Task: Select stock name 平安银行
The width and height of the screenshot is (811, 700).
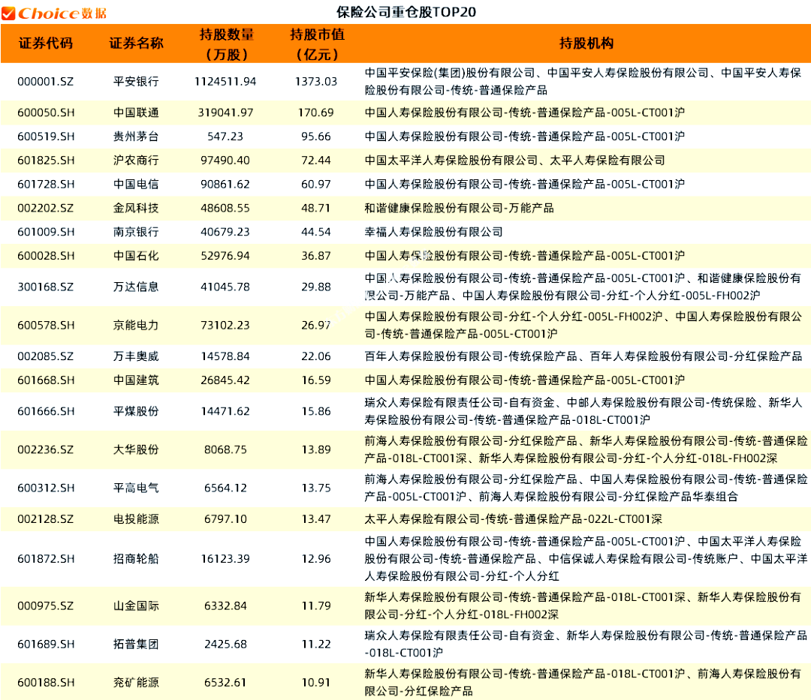Action: pyautogui.click(x=136, y=82)
